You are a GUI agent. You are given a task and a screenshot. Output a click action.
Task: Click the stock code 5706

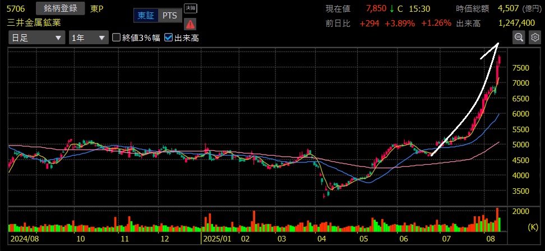tap(16, 9)
